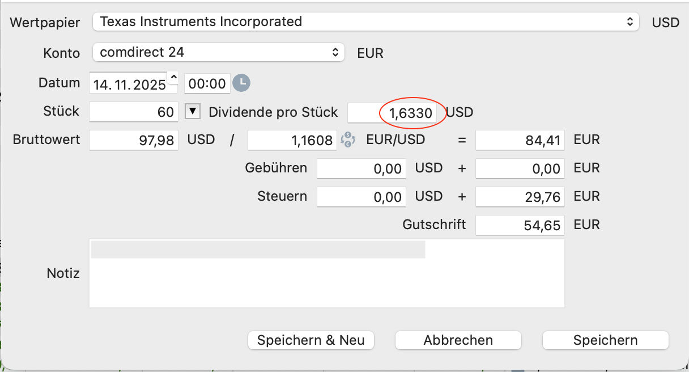Select the Gutschrift field 54,65
The image size is (689, 372).
coord(520,225)
